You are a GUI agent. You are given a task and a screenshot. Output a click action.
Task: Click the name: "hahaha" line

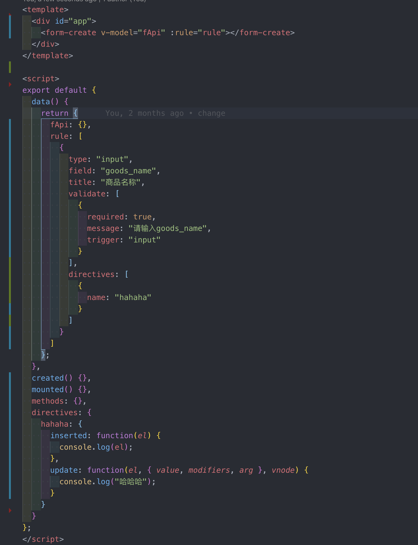119,297
